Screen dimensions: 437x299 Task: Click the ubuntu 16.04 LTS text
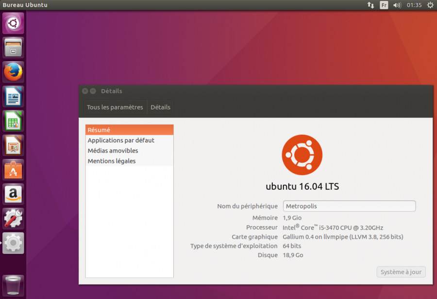coord(303,187)
